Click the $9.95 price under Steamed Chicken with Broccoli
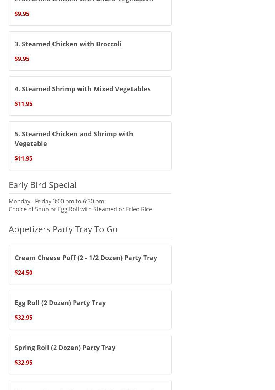This screenshot has width=275, height=390. point(22,59)
